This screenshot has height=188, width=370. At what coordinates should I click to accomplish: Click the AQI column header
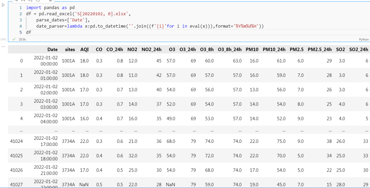(84, 50)
